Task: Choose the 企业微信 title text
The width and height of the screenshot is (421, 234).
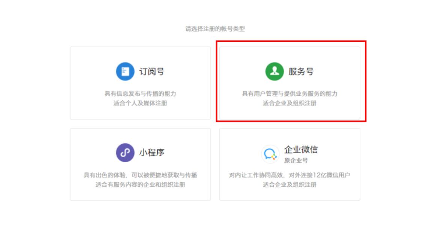Action: 301,149
